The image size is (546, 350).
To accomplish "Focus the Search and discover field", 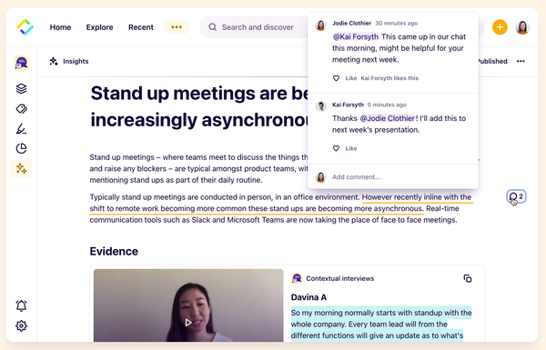I will coord(254,27).
